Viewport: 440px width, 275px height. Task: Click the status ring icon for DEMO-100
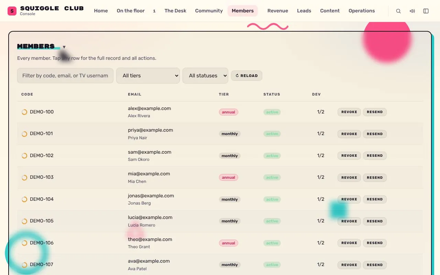coord(24,112)
